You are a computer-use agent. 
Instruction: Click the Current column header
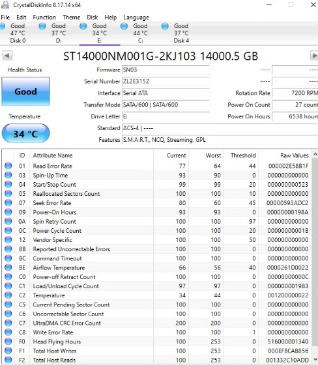(x=171, y=155)
